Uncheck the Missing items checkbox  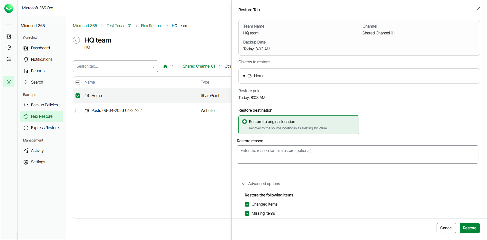[247, 213]
